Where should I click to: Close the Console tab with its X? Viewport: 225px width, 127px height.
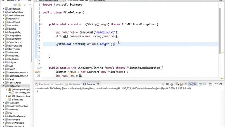98,84
